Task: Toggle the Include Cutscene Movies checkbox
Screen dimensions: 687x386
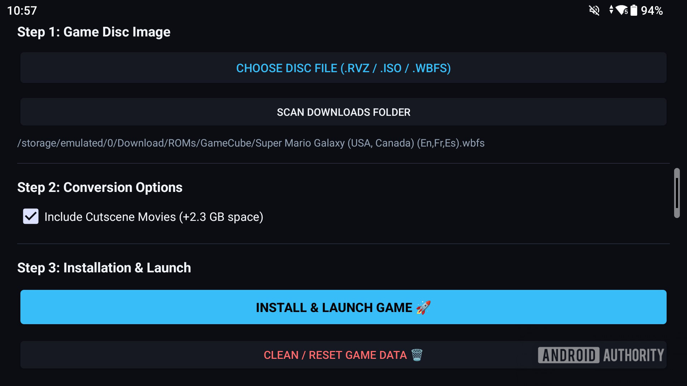Action: 31,217
